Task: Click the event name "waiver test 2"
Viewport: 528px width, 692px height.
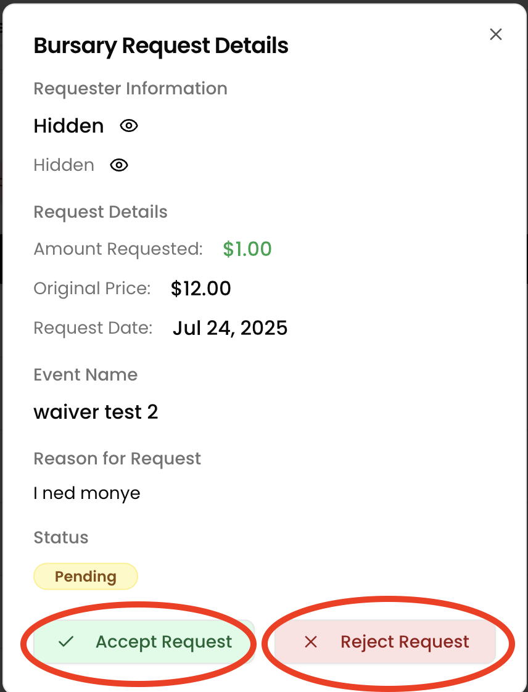Action: coord(96,412)
